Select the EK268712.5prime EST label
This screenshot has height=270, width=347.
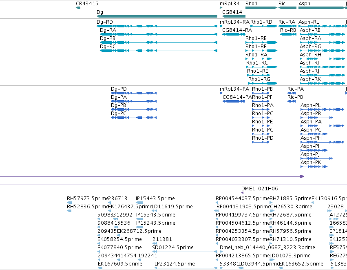[x=139, y=231]
